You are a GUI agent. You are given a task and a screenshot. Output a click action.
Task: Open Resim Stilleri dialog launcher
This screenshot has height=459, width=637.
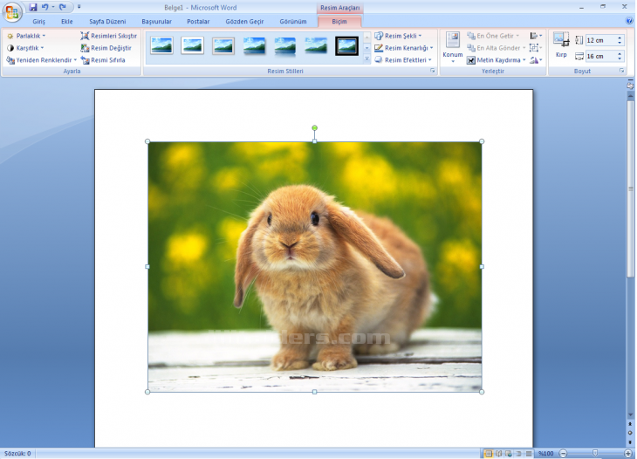433,71
